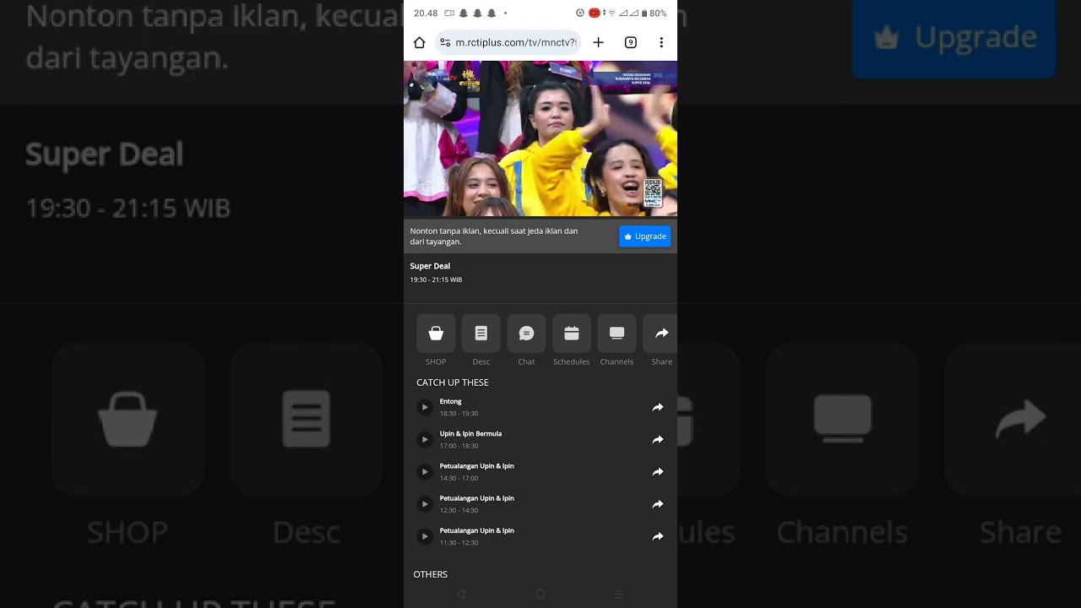Share Petualangan Upin & Ipin 12:30 episode
The image size is (1081, 608).
click(658, 504)
